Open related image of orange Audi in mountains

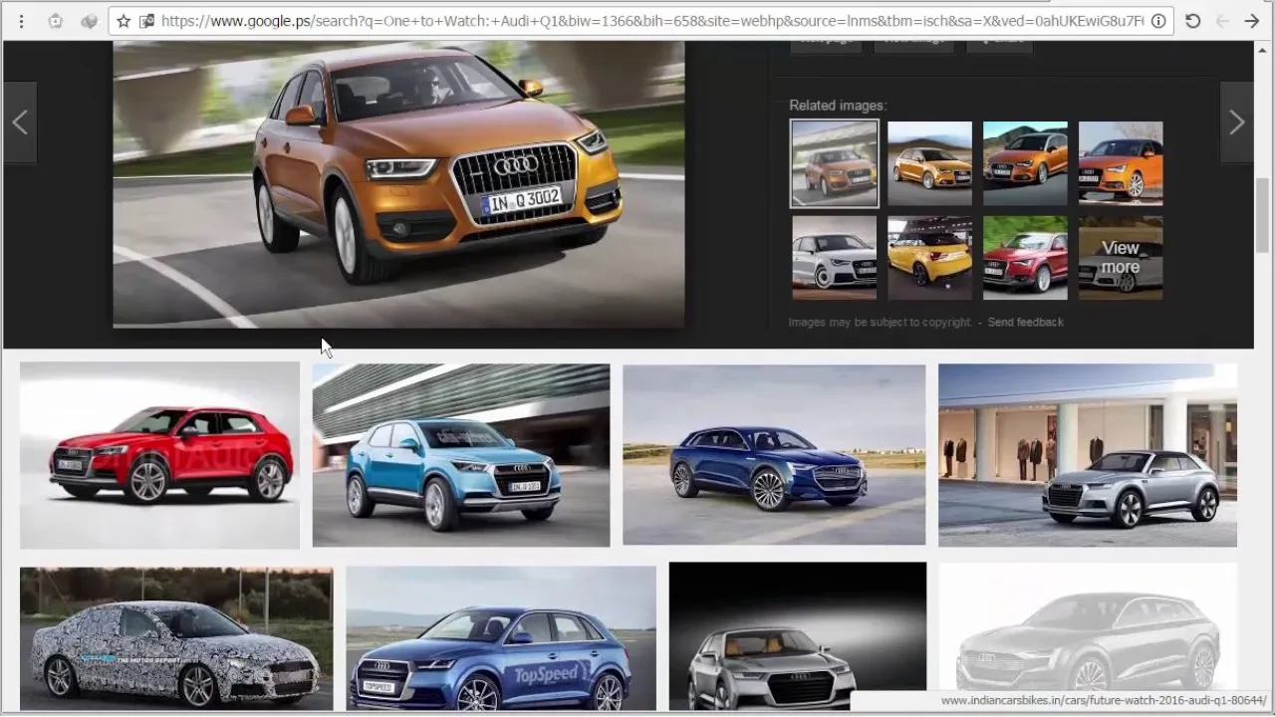pyautogui.click(x=1025, y=163)
